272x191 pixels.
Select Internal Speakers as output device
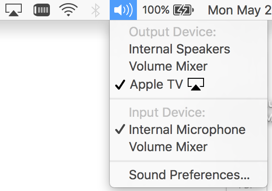click(179, 49)
